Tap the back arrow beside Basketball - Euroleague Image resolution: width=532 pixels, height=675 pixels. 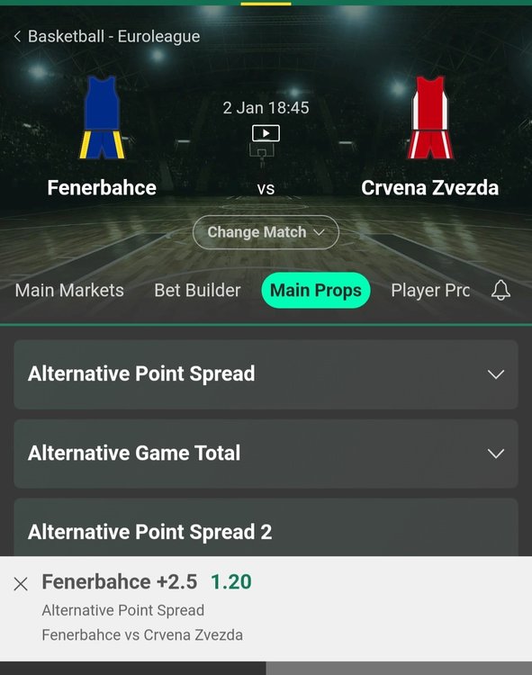[x=17, y=36]
